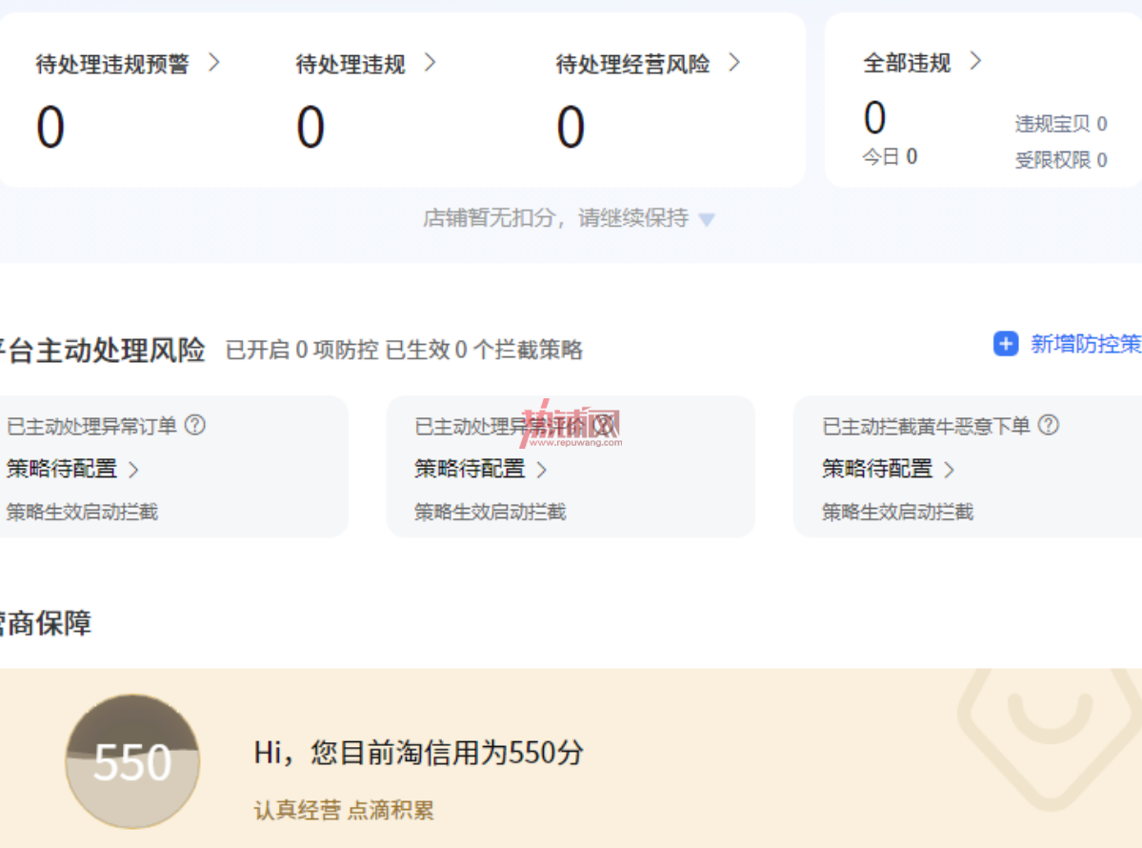Viewport: 1142px width, 848px height.
Task: Click the 550 credit score circle badge
Action: [132, 761]
